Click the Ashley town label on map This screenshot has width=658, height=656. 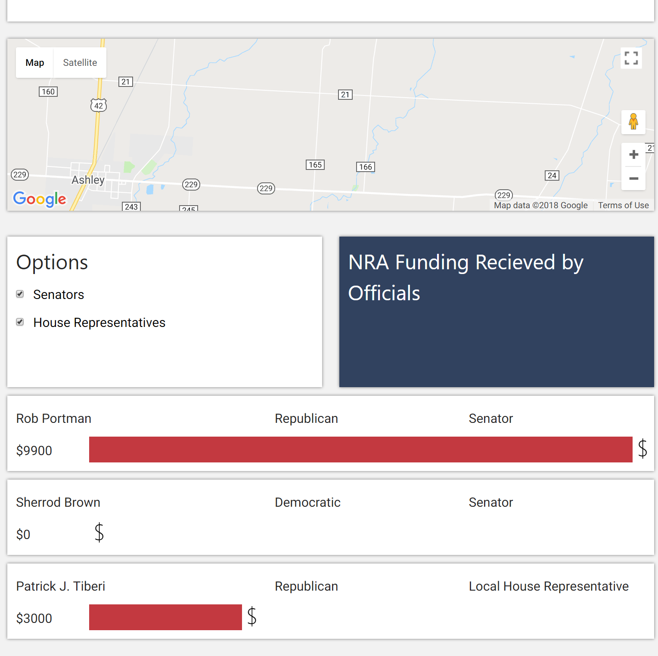click(x=88, y=180)
